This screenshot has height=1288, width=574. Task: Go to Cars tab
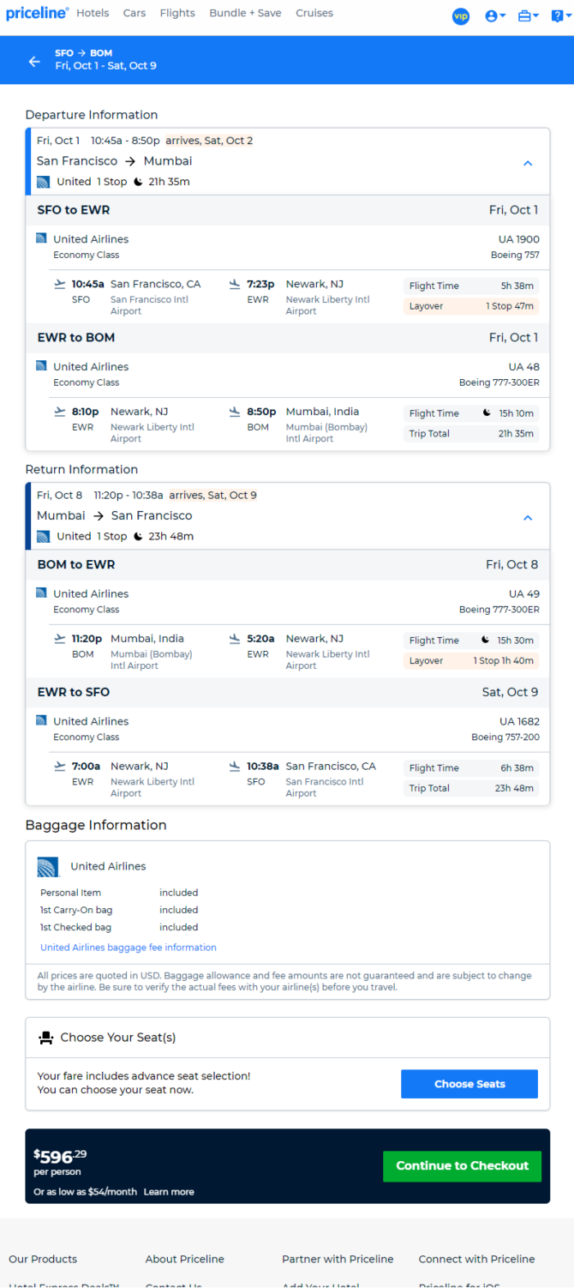coord(135,14)
